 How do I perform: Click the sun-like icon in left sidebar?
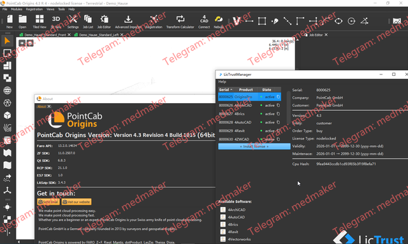coord(7,207)
